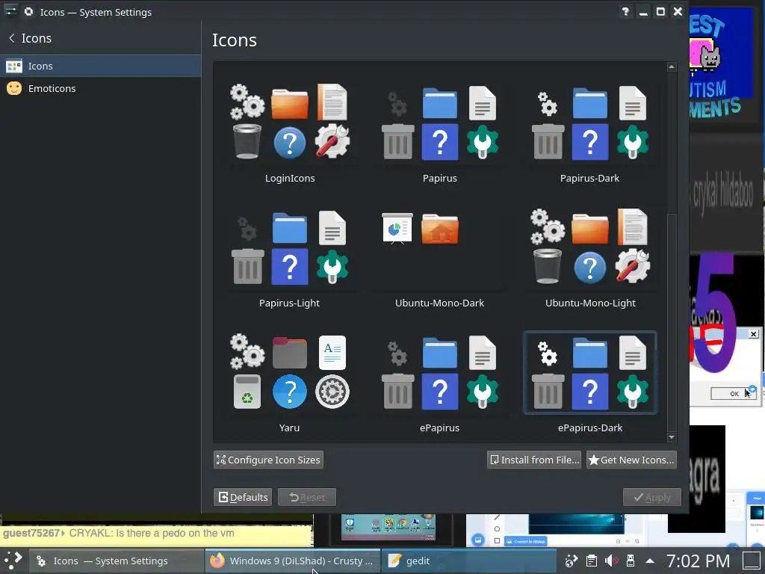Image resolution: width=765 pixels, height=574 pixels.
Task: Click the greyed Reset button
Action: point(307,497)
